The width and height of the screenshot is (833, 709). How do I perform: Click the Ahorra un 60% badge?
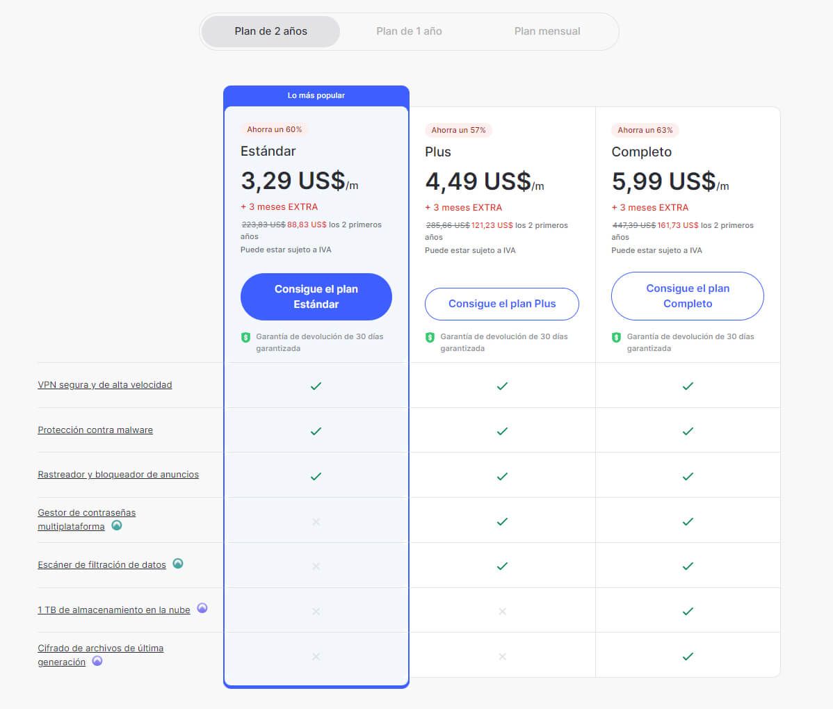coord(274,129)
